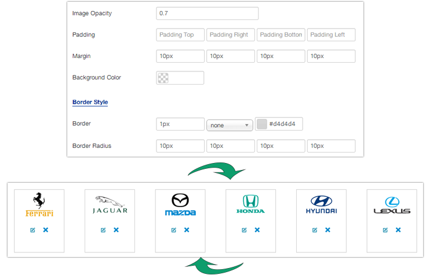This screenshot has height=275, width=433.
Task: Remove the Lexus logo item
Action: [398, 230]
